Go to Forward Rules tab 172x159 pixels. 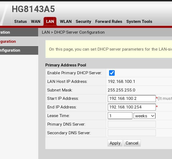[x=109, y=22]
